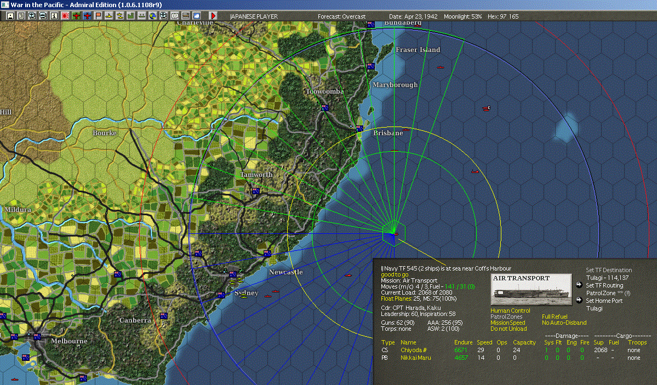Viewport: 657px width, 385px height.
Task: Click the Sydney city label
Action: tap(246, 293)
